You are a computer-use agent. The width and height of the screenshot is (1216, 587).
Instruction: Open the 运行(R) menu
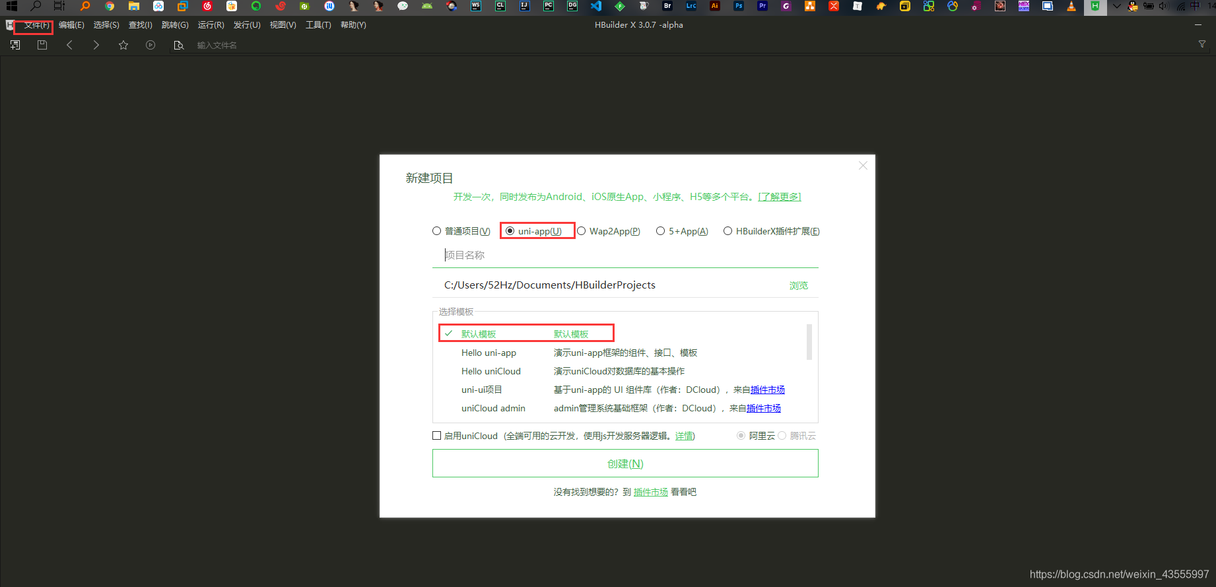pyautogui.click(x=211, y=25)
